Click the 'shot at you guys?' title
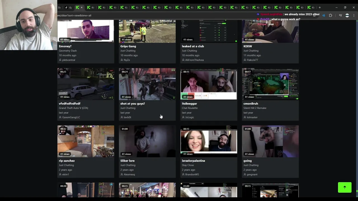 (x=133, y=104)
